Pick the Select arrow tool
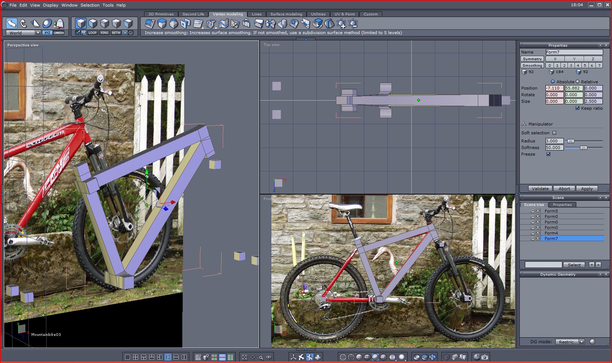Viewport: 612px width, 363px height. [12, 23]
